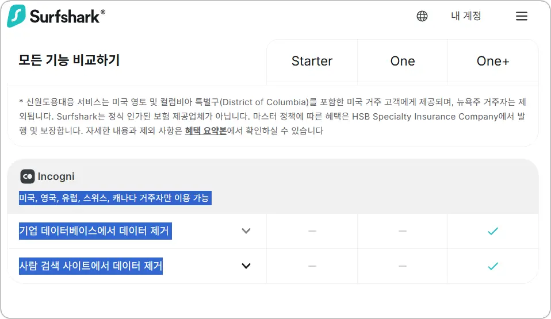Click the 모든 기능 비교하기 heading

69,60
